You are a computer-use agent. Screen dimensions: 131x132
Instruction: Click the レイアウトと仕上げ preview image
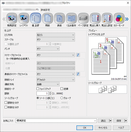[107, 59]
